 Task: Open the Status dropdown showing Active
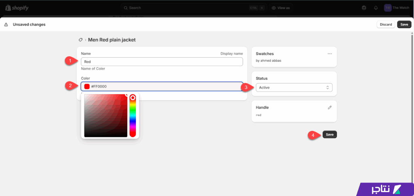point(294,88)
